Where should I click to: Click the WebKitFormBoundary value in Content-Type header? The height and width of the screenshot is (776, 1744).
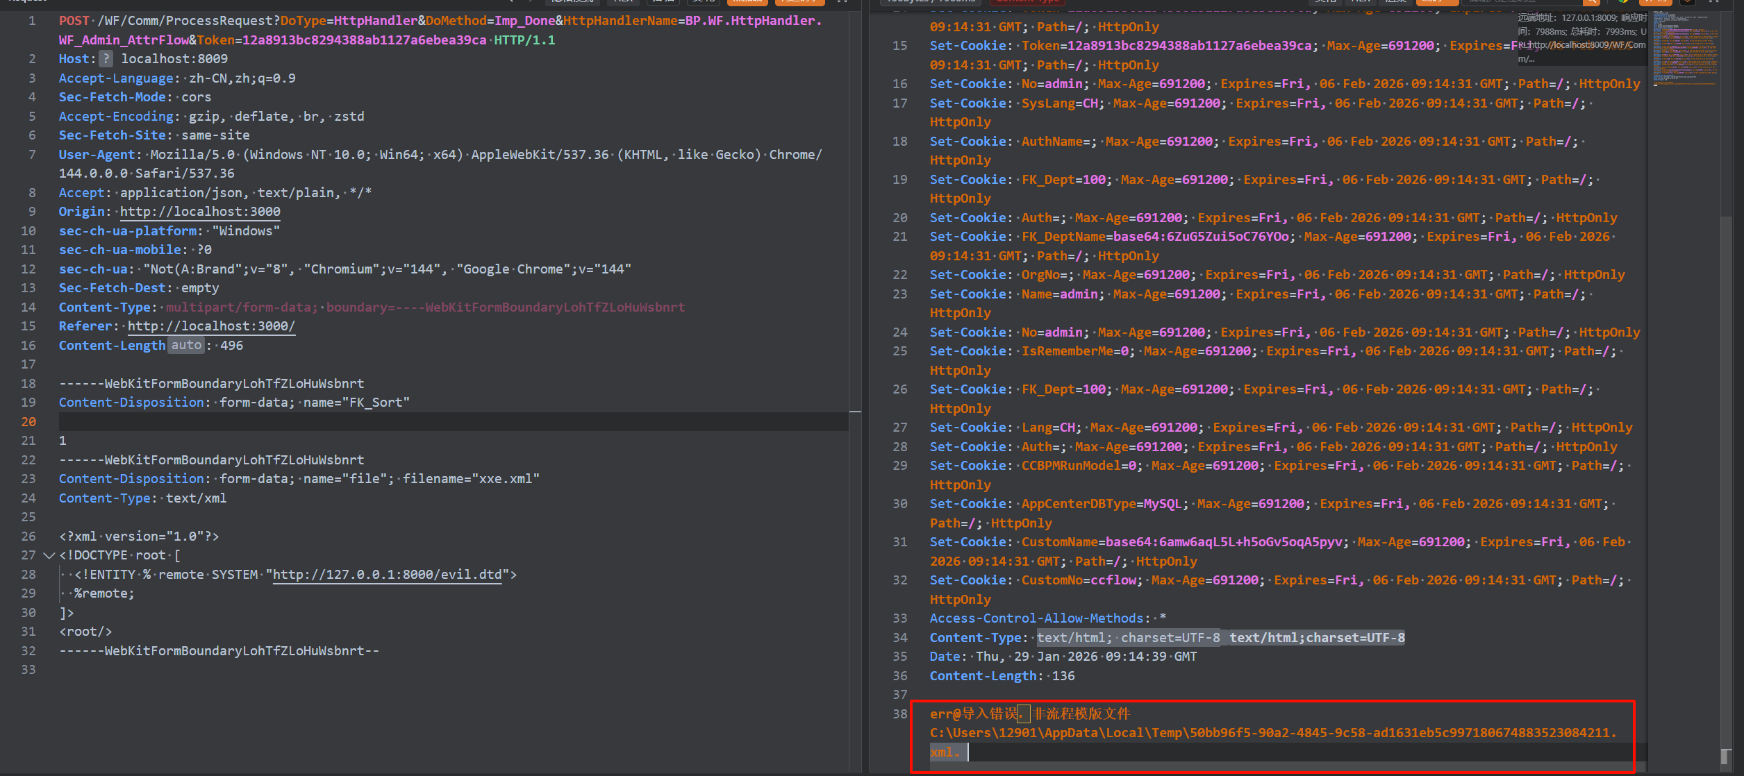(x=554, y=307)
